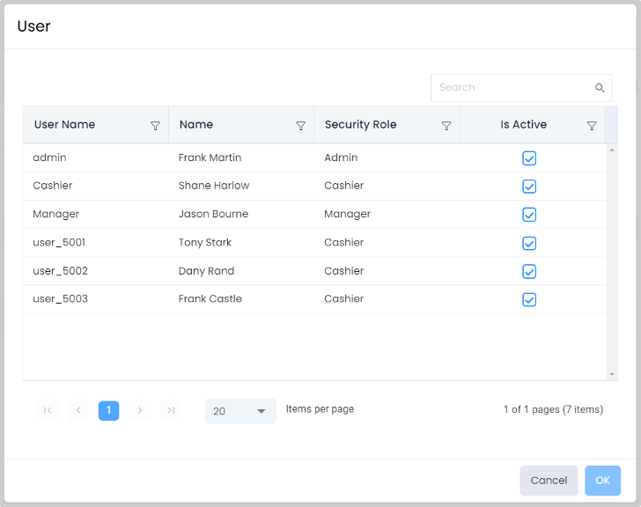Screen dimensions: 641x507
Task: Open the User Name column filter
Action: coord(155,126)
